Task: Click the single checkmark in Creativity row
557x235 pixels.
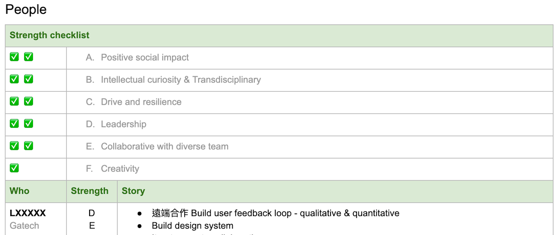Action: point(14,168)
